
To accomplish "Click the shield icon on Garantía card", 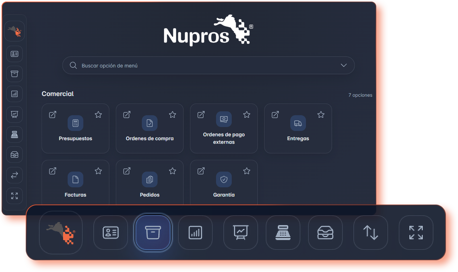I will point(224,179).
